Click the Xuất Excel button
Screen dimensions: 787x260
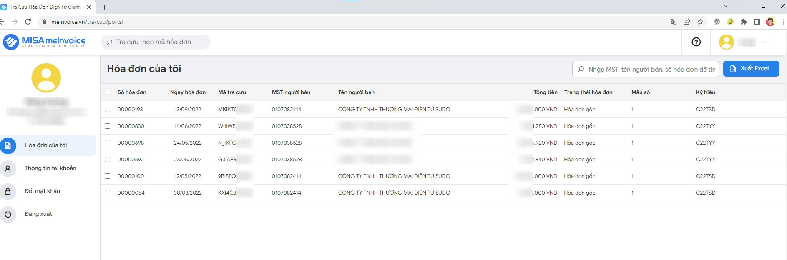[x=751, y=69]
